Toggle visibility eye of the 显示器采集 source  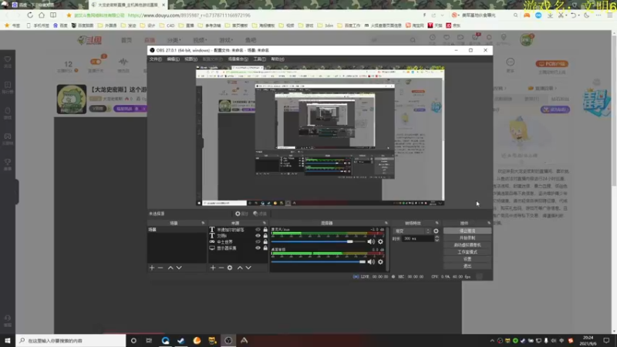[x=258, y=248]
